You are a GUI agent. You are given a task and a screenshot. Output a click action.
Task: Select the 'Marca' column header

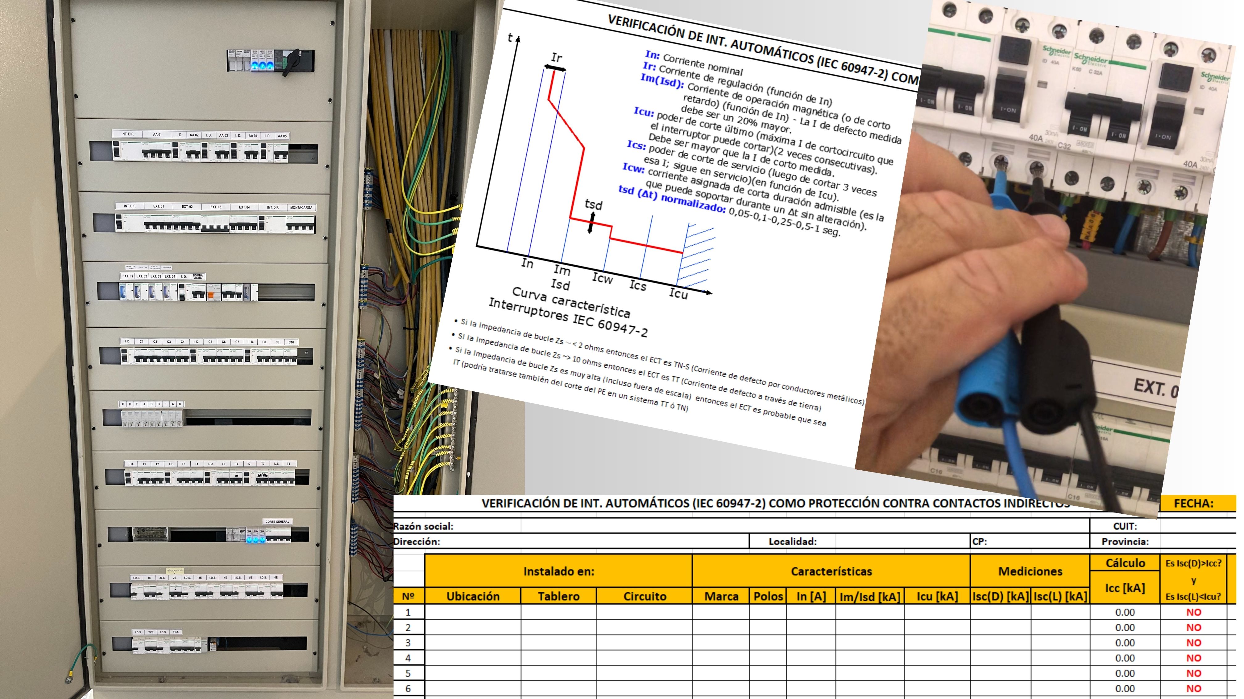pos(721,596)
